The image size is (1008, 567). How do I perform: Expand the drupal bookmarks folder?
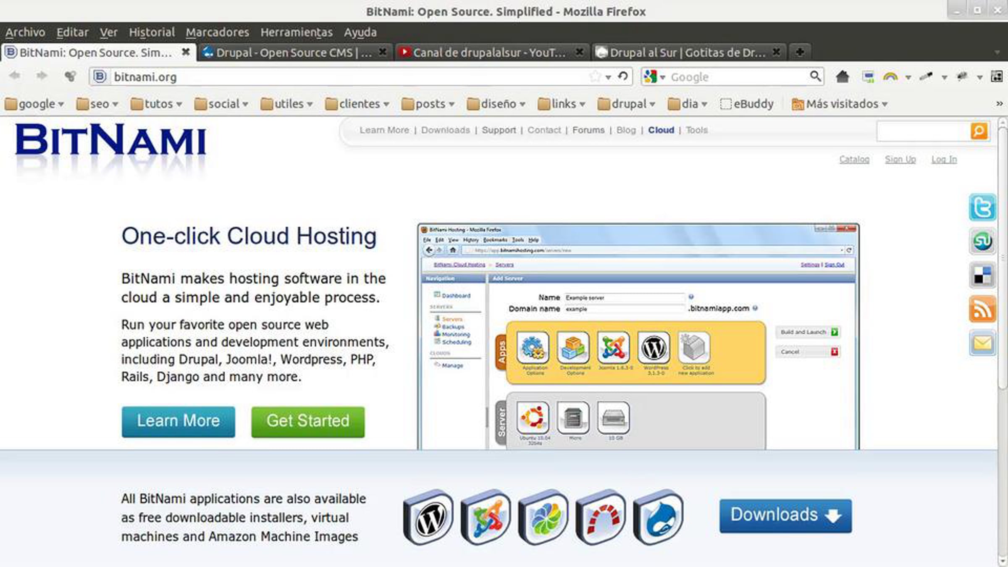point(626,104)
